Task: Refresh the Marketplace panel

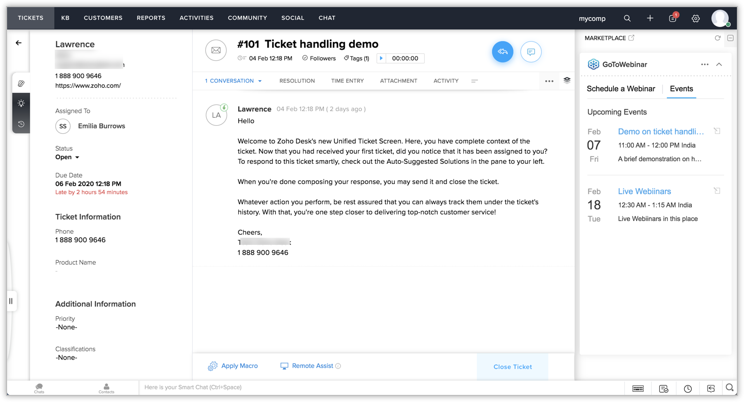Action: (718, 38)
